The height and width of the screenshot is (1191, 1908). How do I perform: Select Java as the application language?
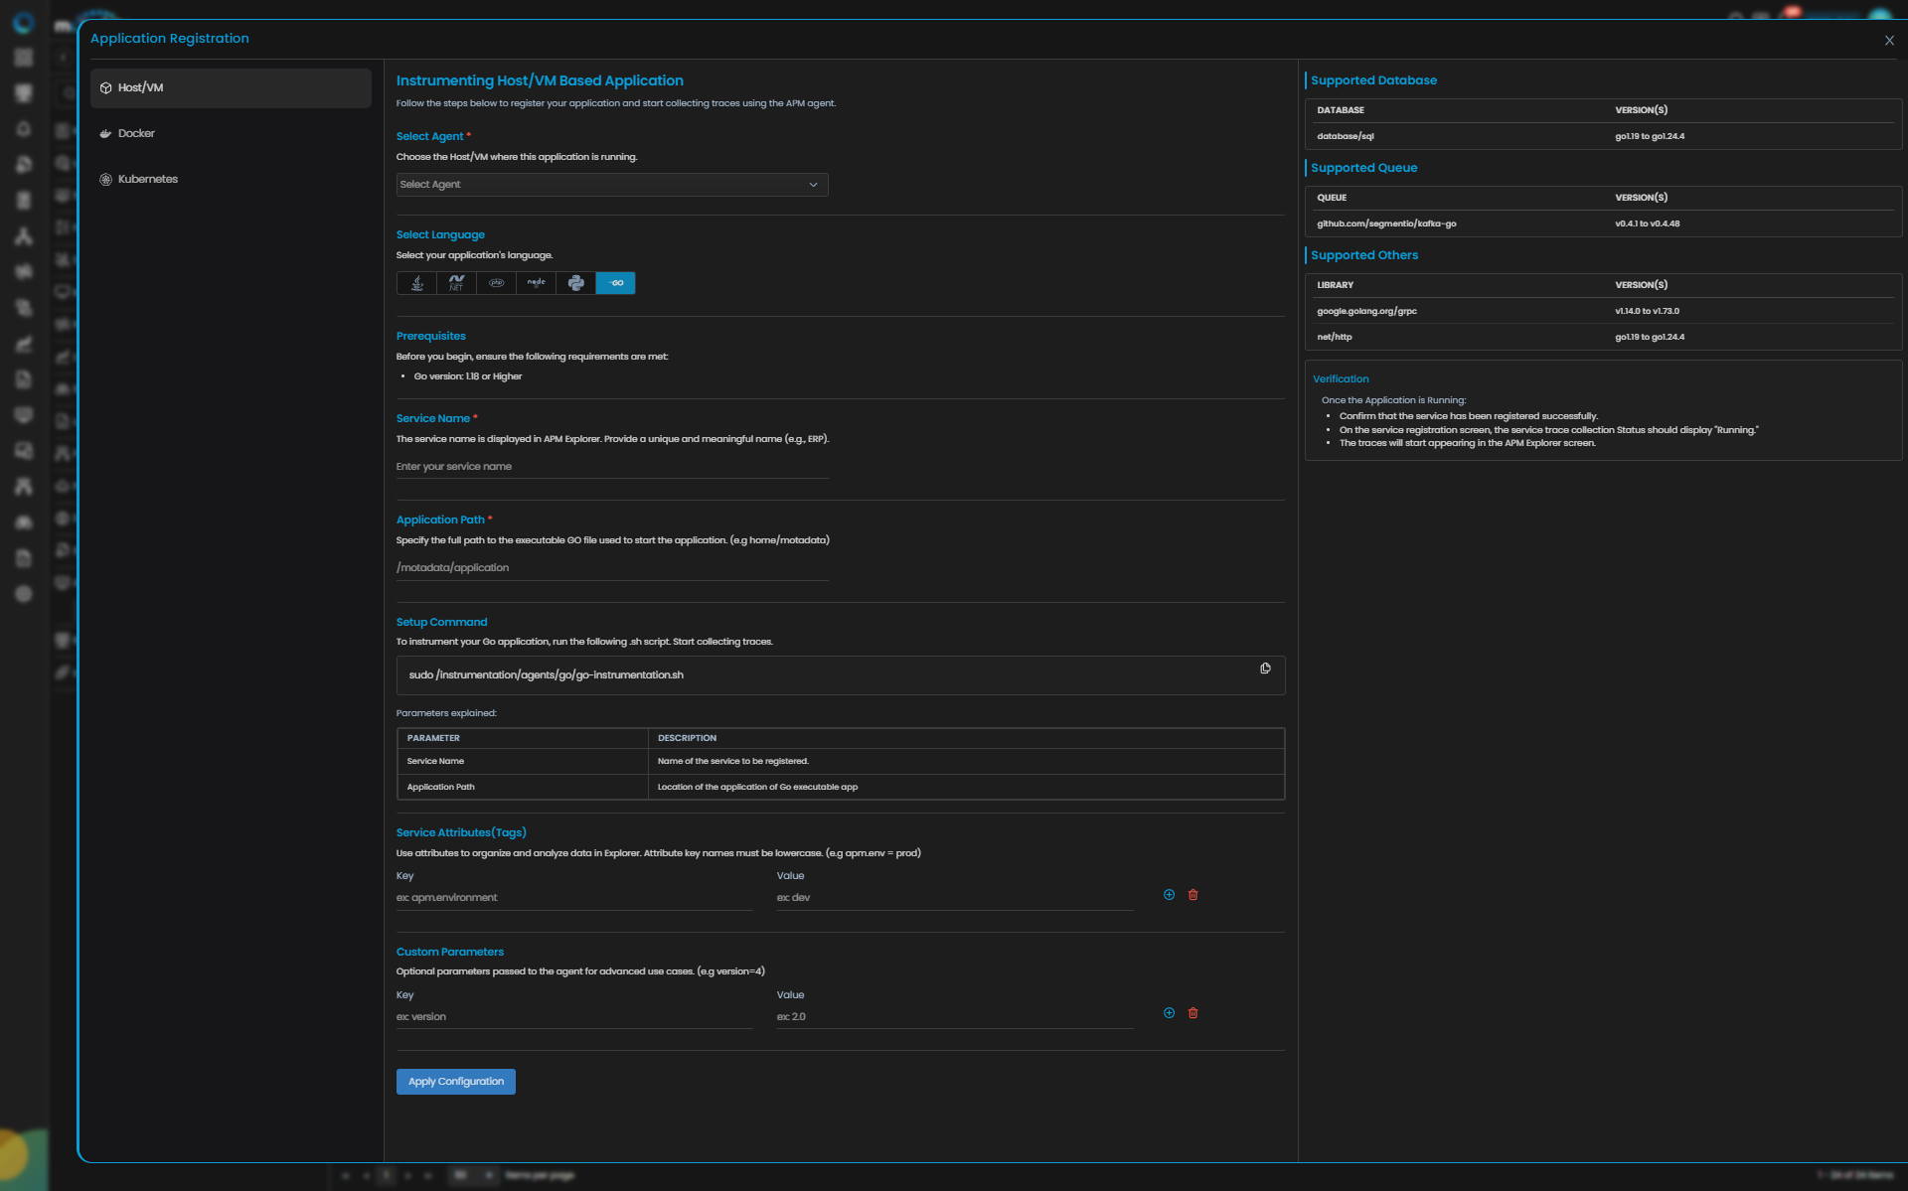[x=417, y=283]
